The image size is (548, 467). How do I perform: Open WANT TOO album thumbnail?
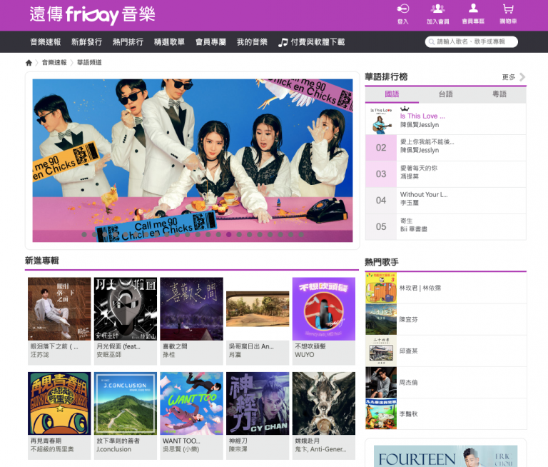[191, 403]
